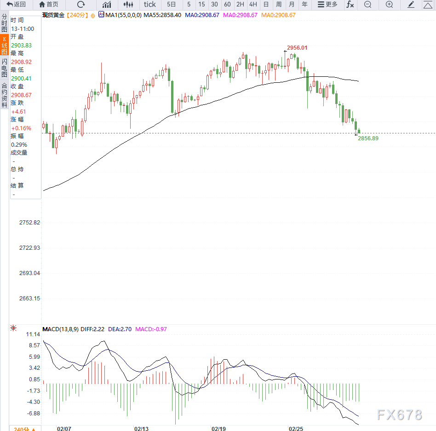This screenshot has width=436, height=431.
Task: Zoom out the chart with the minus magnifier
Action: point(367,5)
